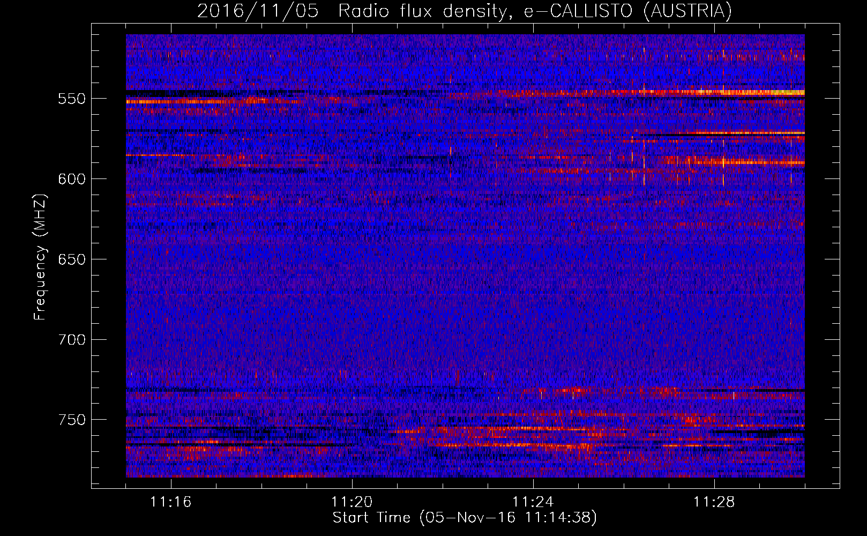Click the 'Start Time (05-Nov-16 11:14:38)' axis label
The width and height of the screenshot is (867, 536).
pos(465,518)
